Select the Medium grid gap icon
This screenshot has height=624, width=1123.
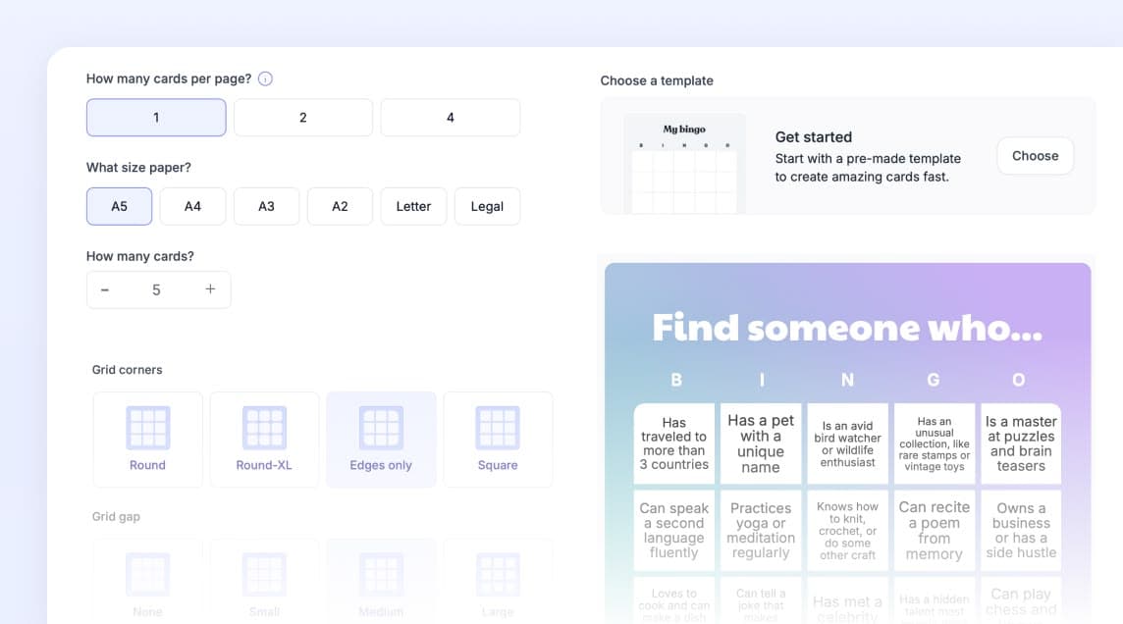(381, 575)
